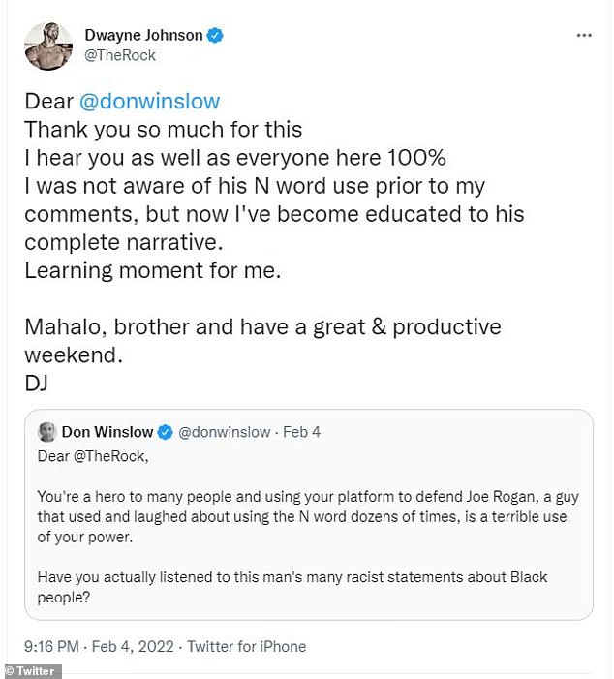Click the 'DJ' signature at the tweet's end
Screen dimensions: 614x679
pyautogui.click(x=36, y=383)
